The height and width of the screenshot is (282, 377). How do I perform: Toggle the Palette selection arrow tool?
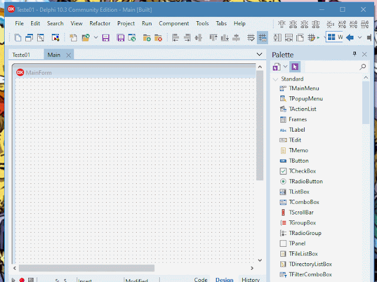coord(295,67)
